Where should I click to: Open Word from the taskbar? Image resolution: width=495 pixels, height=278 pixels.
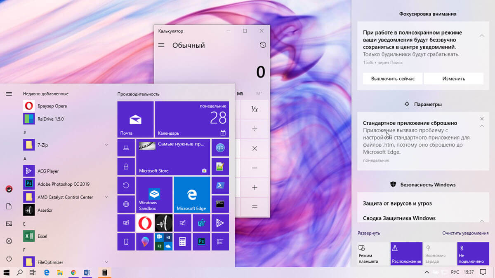coord(87,272)
